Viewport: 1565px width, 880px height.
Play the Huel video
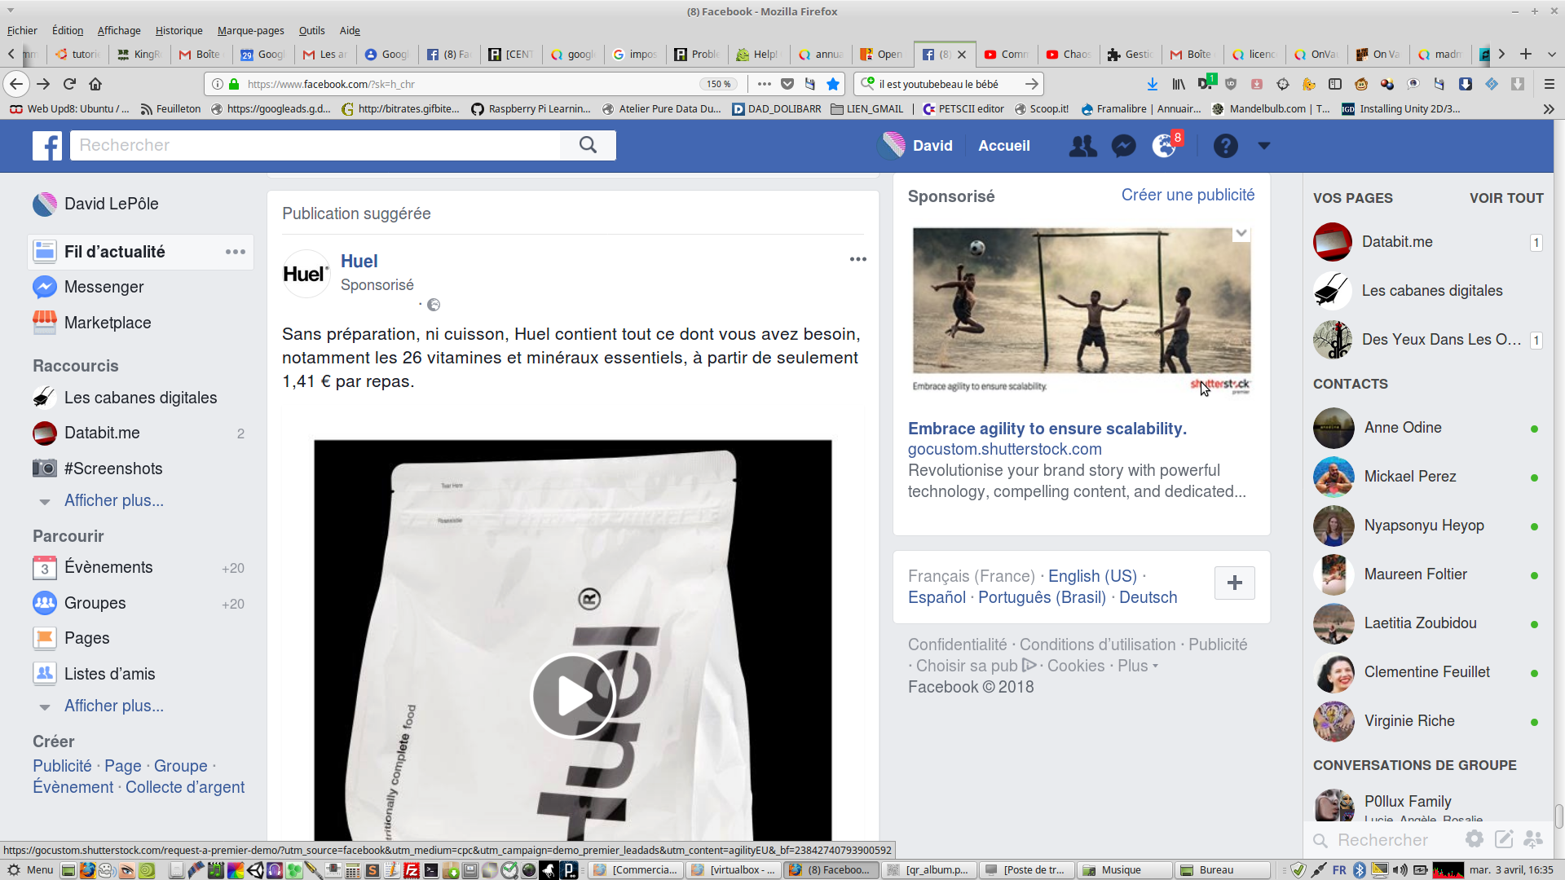tap(573, 696)
